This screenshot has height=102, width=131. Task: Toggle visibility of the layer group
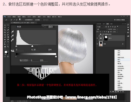point(97,34)
